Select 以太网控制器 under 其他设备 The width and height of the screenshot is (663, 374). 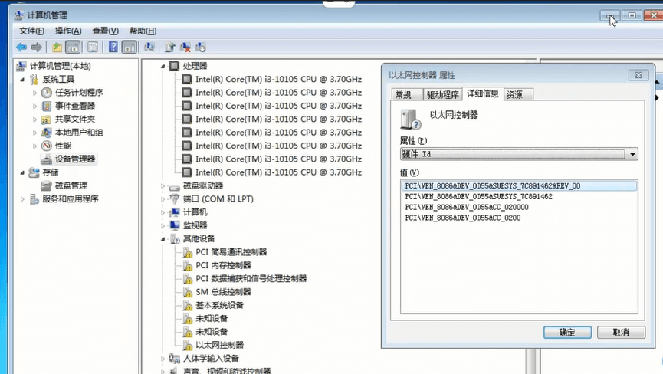pyautogui.click(x=219, y=345)
